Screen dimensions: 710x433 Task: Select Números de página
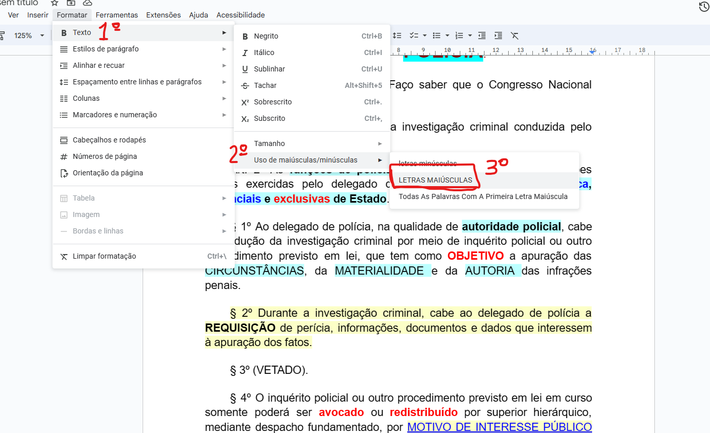pyautogui.click(x=144, y=156)
